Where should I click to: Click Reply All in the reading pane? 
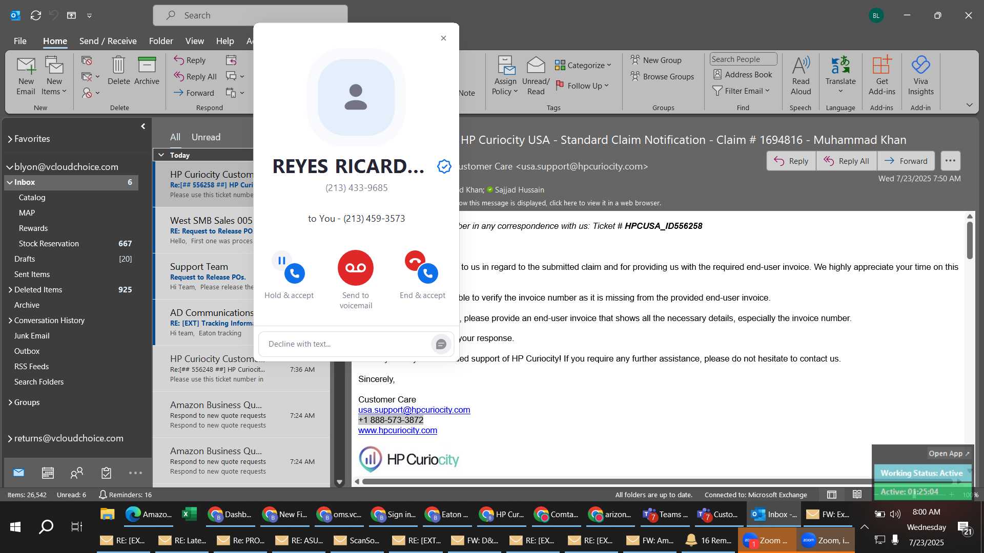pos(846,161)
